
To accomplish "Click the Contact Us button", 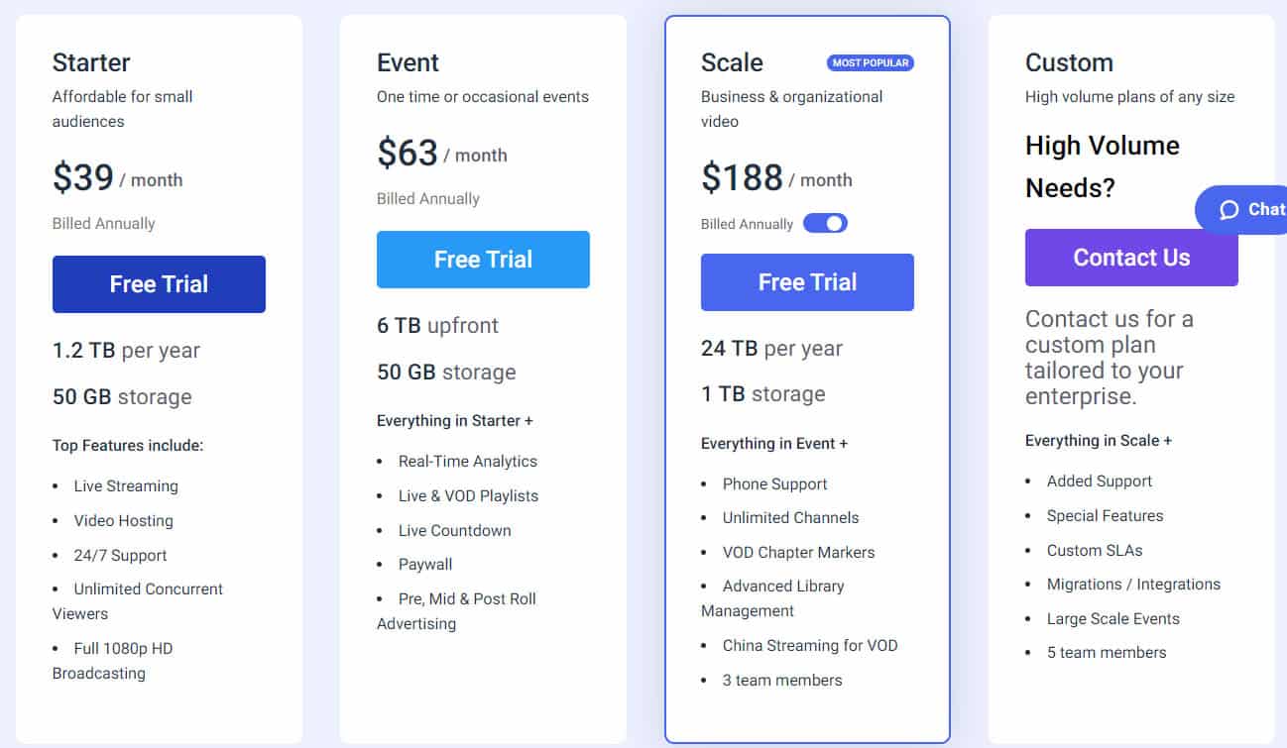I will [x=1131, y=257].
